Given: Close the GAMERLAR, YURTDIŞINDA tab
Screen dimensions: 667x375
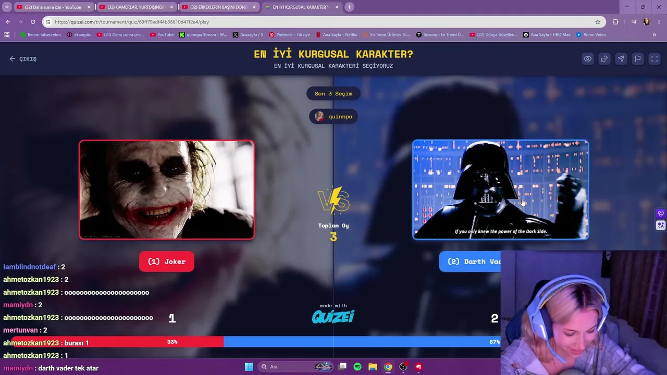Looking at the screenshot, I should click(171, 7).
